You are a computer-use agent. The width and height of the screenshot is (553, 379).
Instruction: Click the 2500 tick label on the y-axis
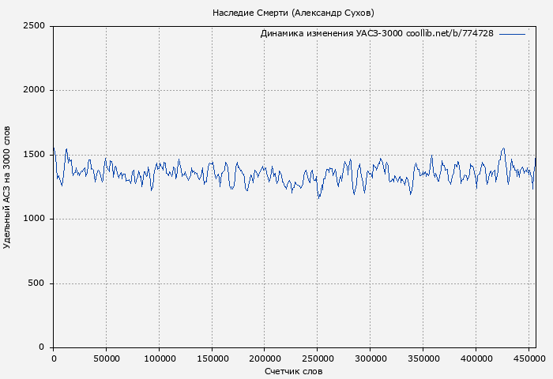pos(33,26)
